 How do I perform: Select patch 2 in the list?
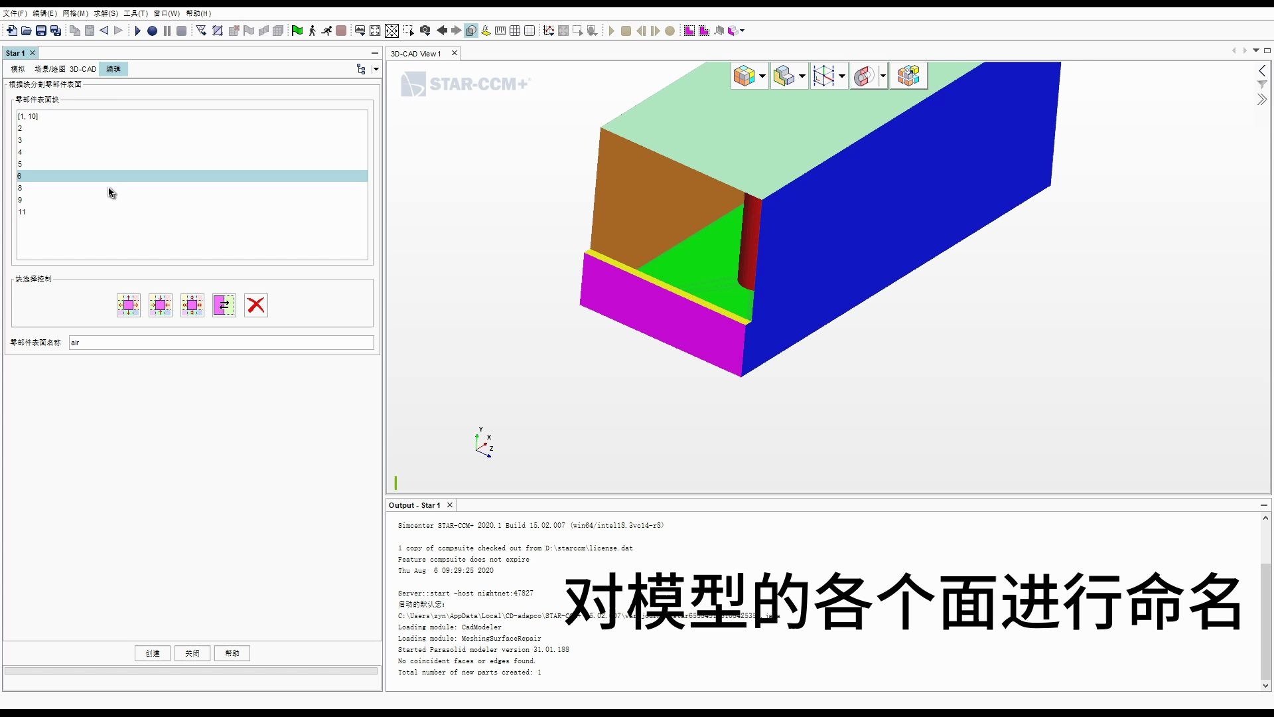[x=192, y=128]
